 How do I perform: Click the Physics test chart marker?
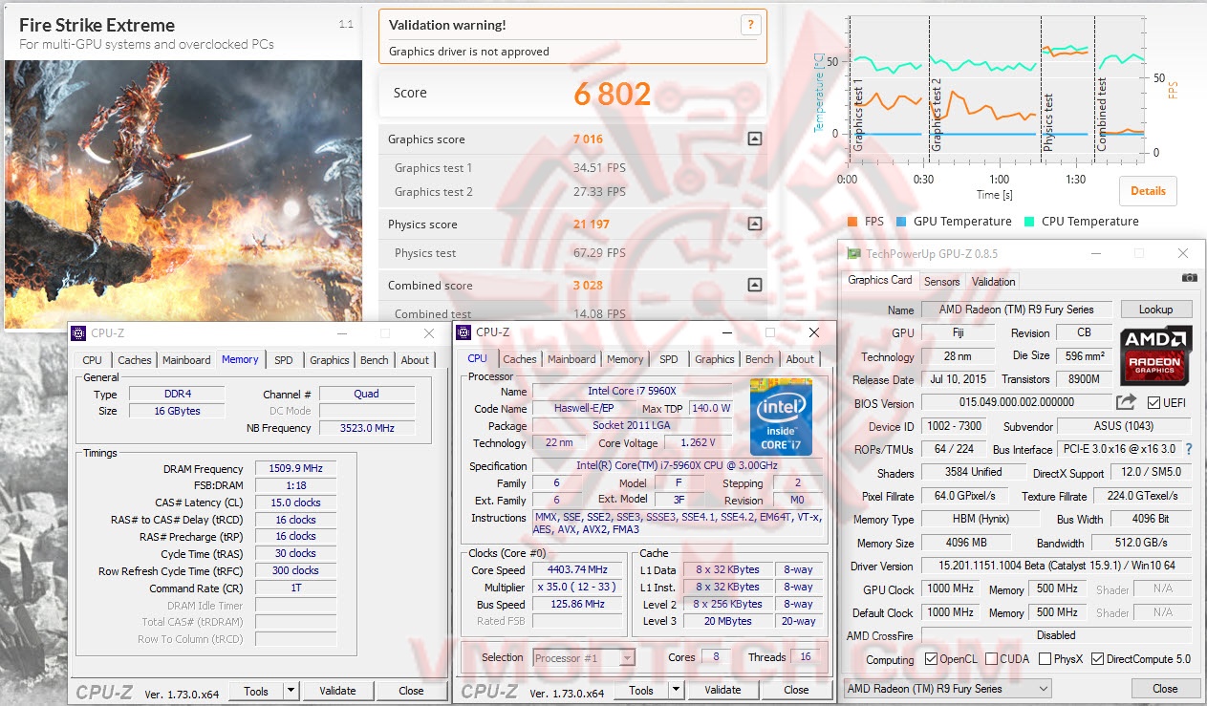point(1048,122)
